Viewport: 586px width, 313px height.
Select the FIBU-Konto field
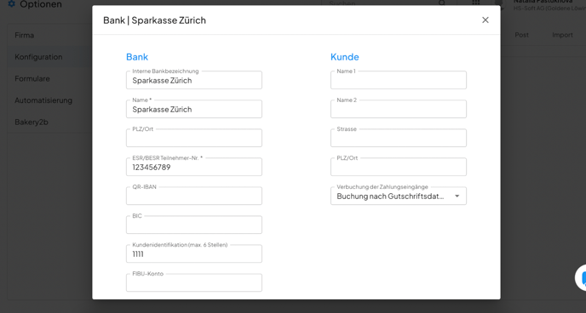click(x=194, y=282)
